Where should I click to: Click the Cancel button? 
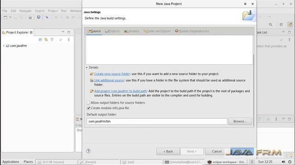[217, 151]
